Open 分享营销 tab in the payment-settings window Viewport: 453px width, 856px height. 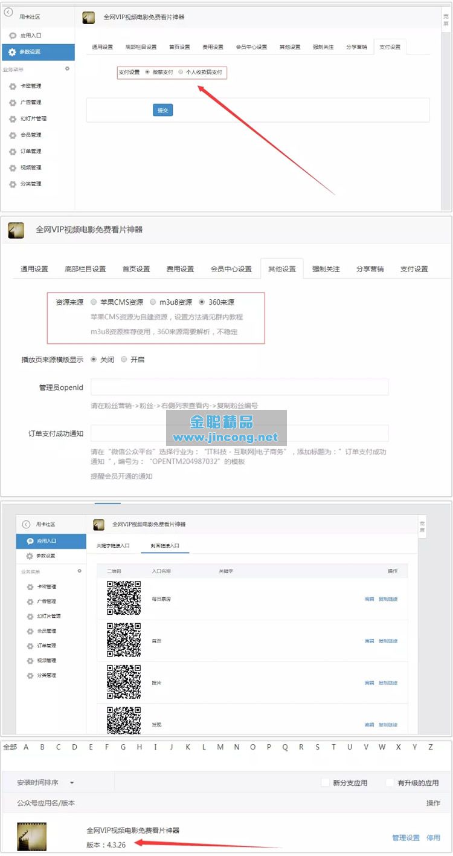pyautogui.click(x=356, y=47)
